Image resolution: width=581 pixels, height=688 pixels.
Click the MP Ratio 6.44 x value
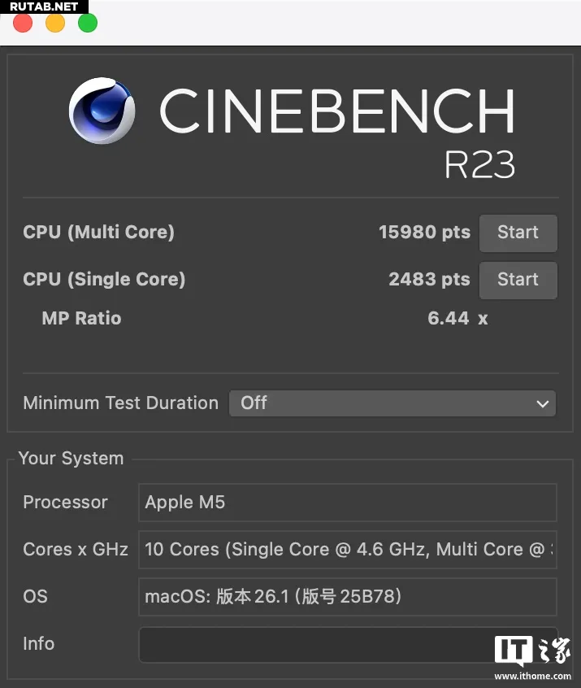pos(457,318)
